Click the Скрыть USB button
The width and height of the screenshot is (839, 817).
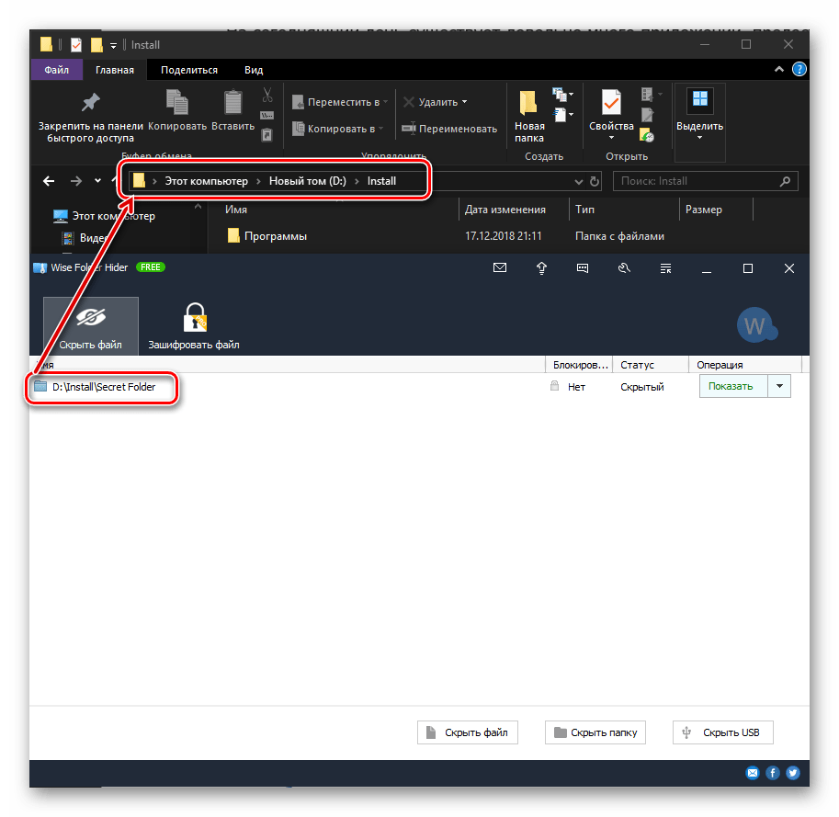[722, 732]
